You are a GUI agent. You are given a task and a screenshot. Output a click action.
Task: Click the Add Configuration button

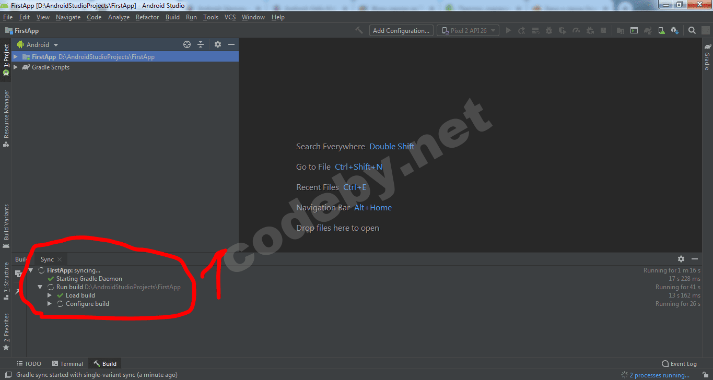pyautogui.click(x=401, y=30)
